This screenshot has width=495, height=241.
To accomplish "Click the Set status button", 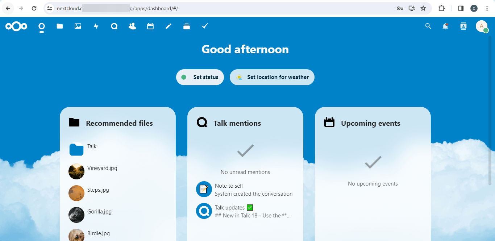I will tap(200, 77).
